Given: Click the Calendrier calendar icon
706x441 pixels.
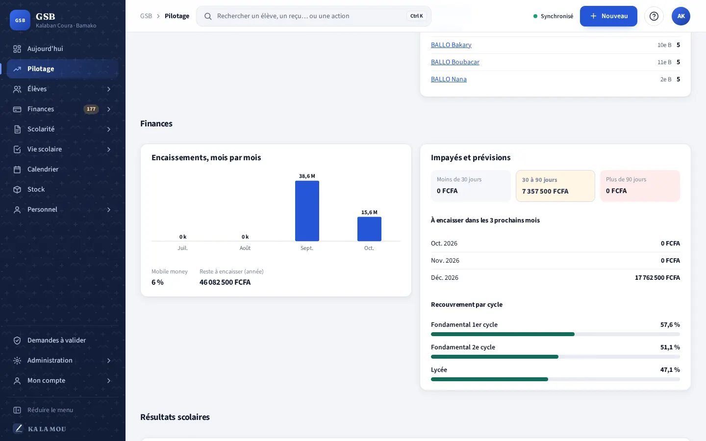Looking at the screenshot, I should point(17,170).
